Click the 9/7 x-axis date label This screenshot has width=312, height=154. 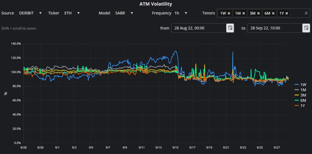point(108,148)
